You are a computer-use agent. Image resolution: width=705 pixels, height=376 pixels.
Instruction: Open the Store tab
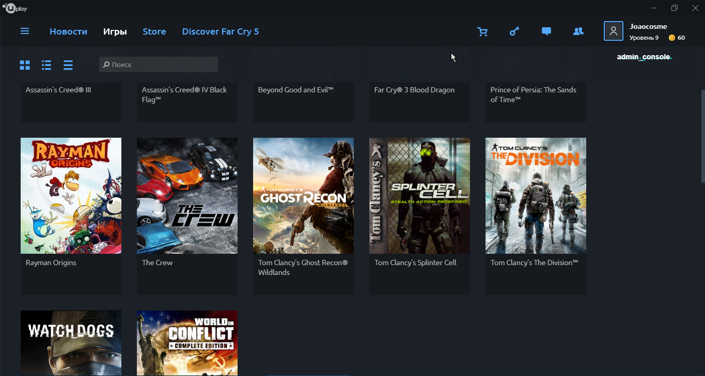click(154, 31)
